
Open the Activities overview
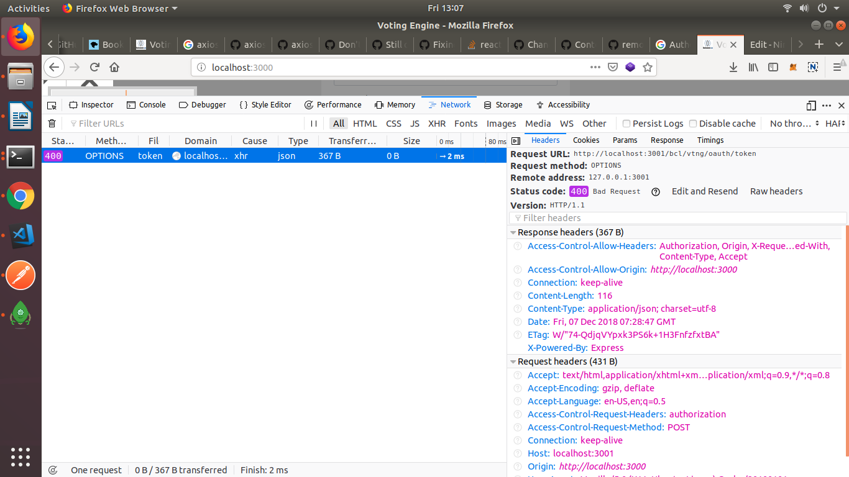[29, 9]
